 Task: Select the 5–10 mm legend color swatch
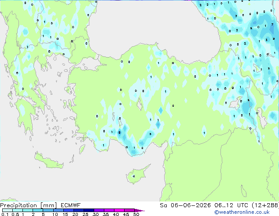coord(48,210)
